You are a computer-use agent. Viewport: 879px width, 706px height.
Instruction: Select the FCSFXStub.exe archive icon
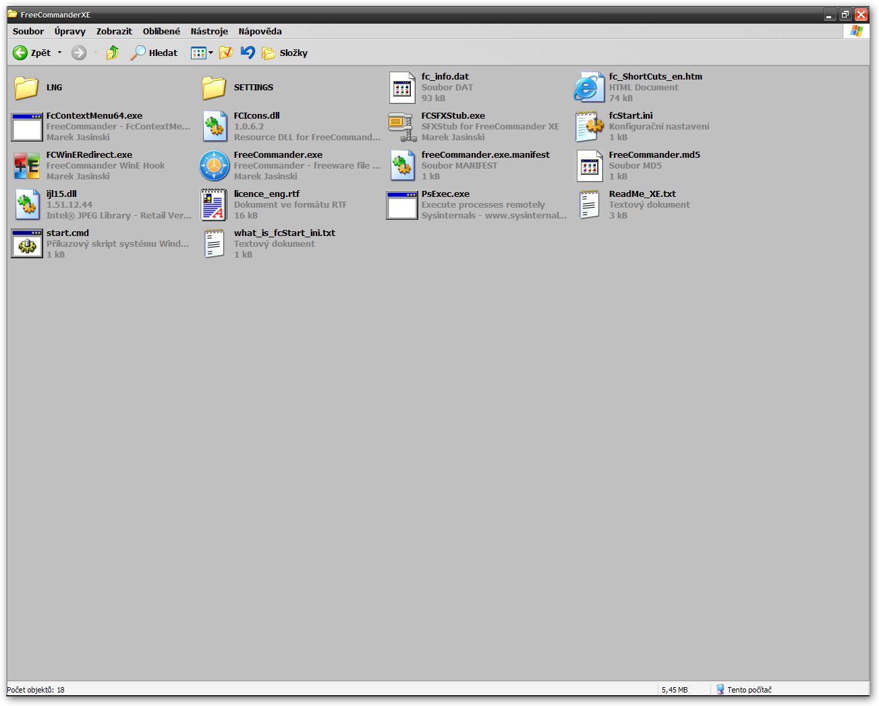pos(402,127)
